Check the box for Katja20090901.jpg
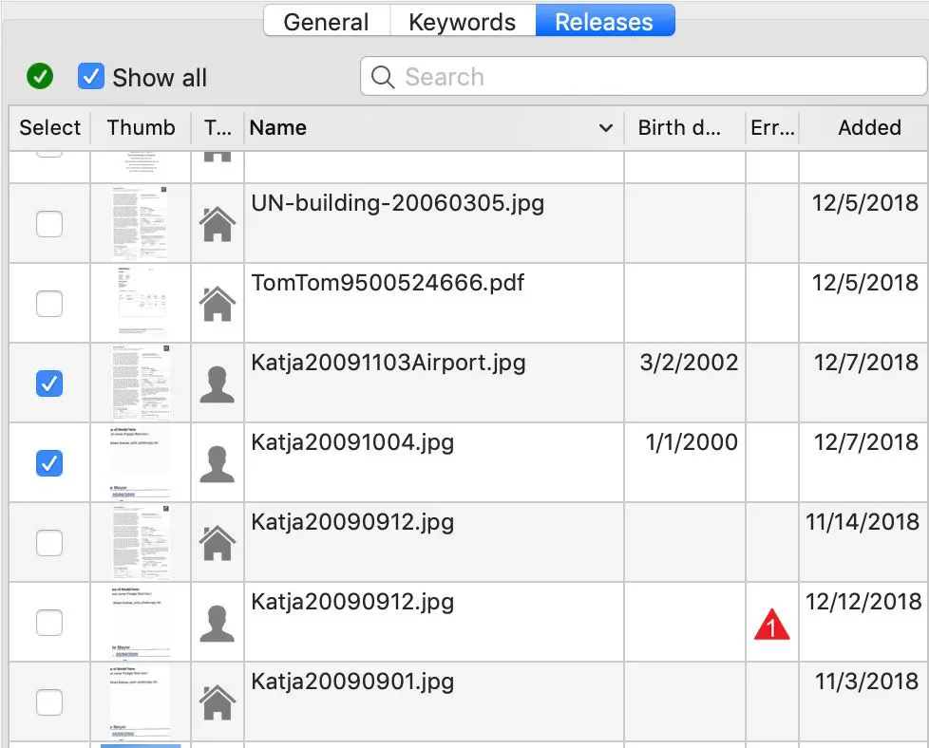Screen dimensions: 929x748 [x=49, y=702]
